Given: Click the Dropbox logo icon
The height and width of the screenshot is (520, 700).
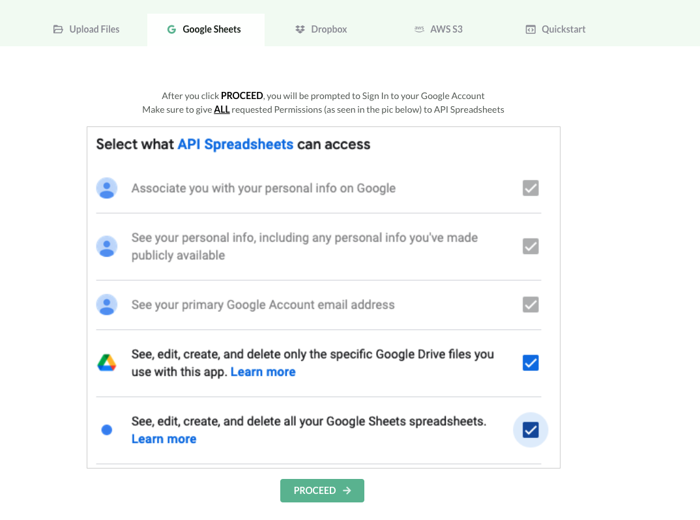Looking at the screenshot, I should [x=300, y=29].
